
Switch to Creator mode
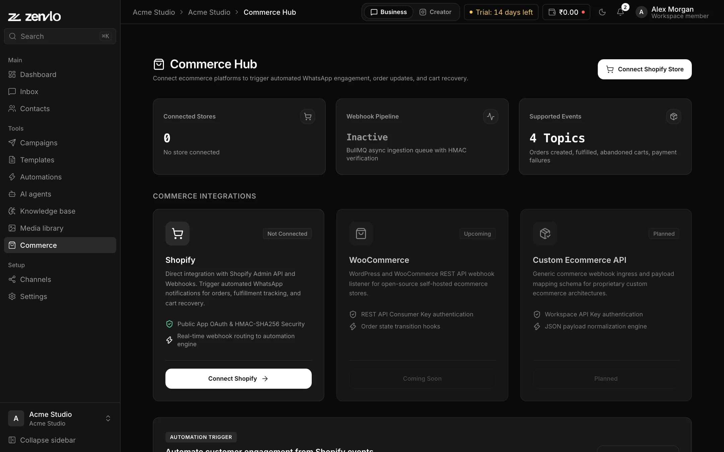tap(435, 12)
